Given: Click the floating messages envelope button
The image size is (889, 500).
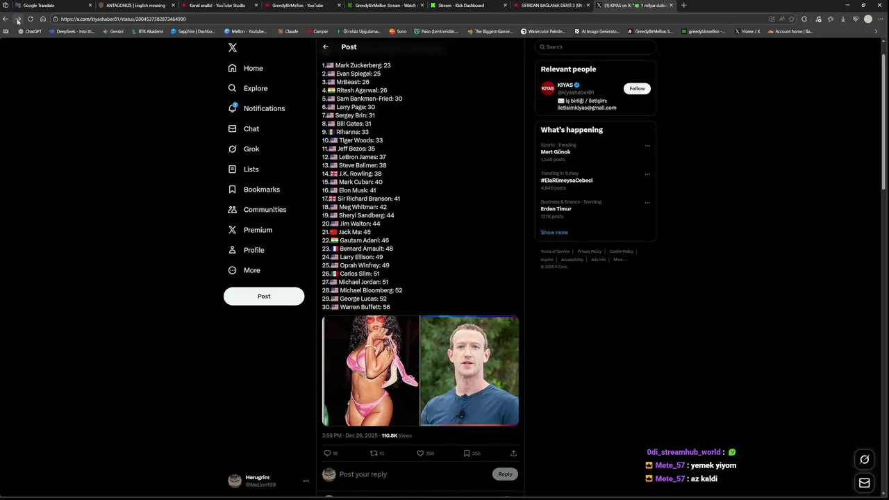Looking at the screenshot, I should pos(865,483).
